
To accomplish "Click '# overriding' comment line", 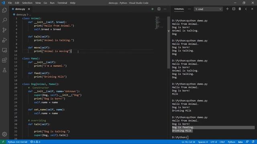I will [x=37, y=120].
